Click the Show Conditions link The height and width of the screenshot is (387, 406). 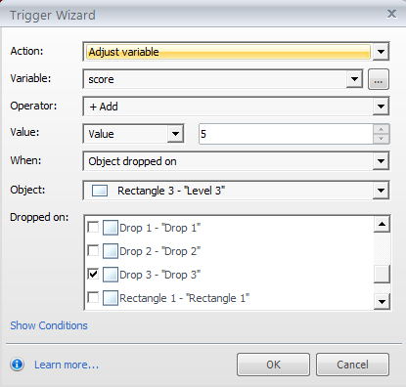pyautogui.click(x=49, y=325)
